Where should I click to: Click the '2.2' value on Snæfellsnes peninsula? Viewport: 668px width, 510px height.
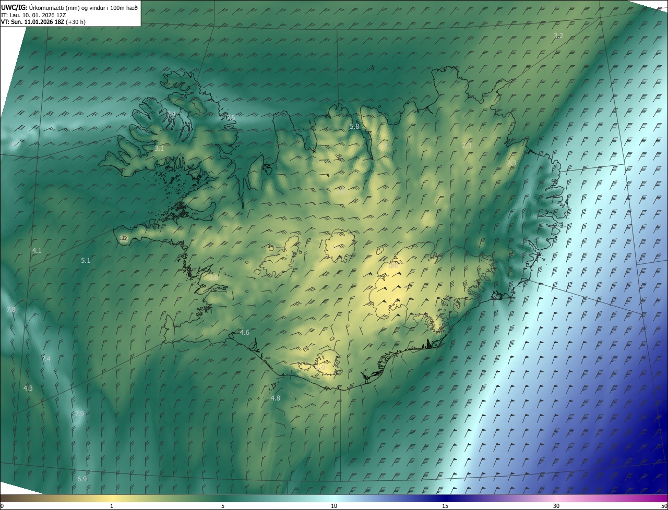click(123, 238)
